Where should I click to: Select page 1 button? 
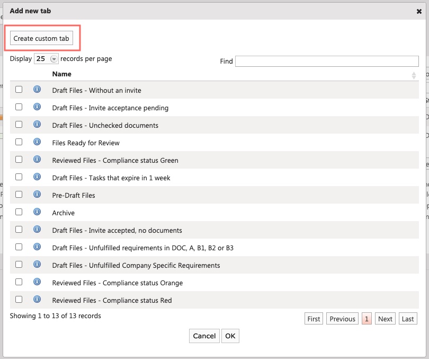(x=367, y=319)
